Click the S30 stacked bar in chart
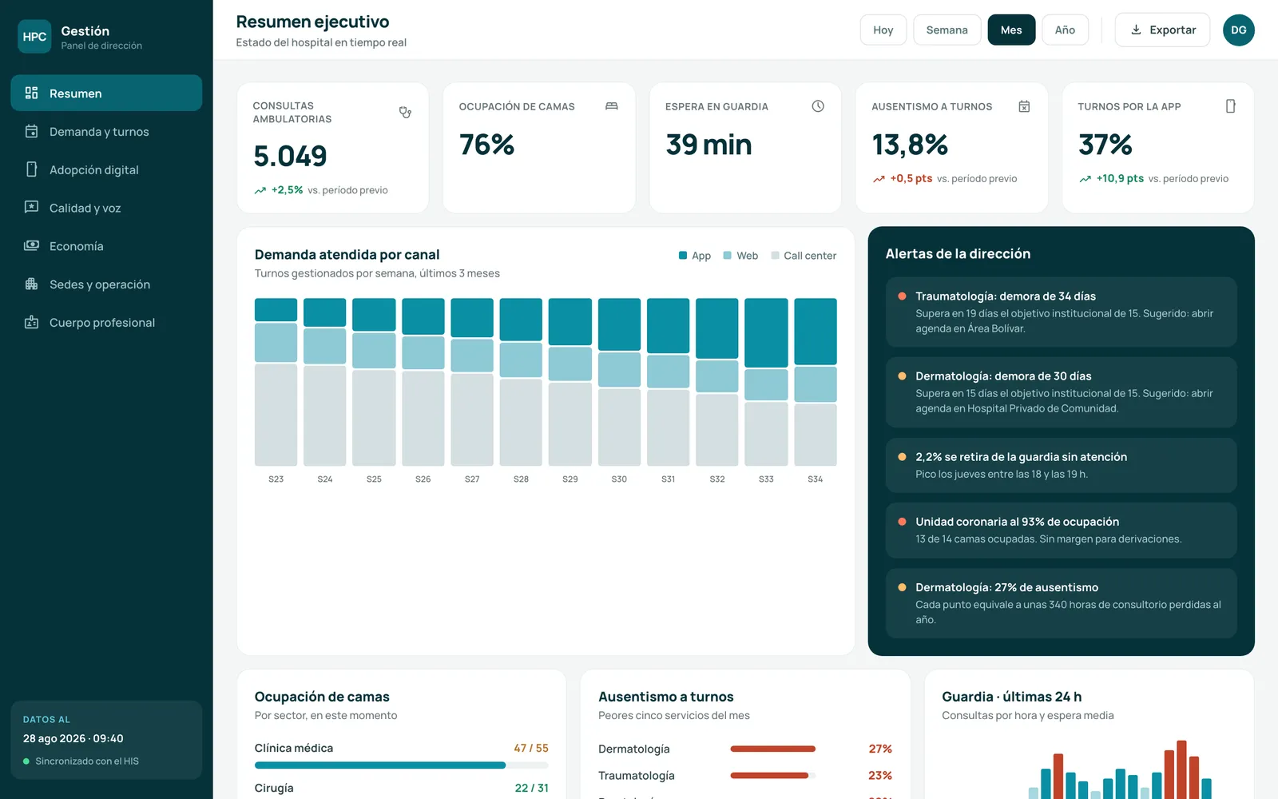This screenshot has height=799, width=1278. 619,382
